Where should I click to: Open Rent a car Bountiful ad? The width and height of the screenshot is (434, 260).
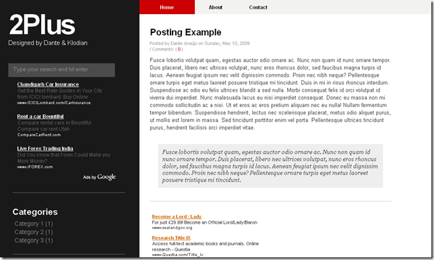[40, 117]
